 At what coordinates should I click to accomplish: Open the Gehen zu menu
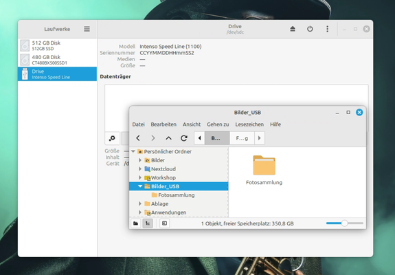(x=218, y=124)
